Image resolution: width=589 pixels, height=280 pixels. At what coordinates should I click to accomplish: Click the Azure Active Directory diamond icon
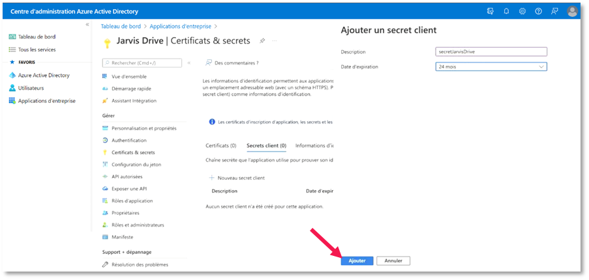12,75
